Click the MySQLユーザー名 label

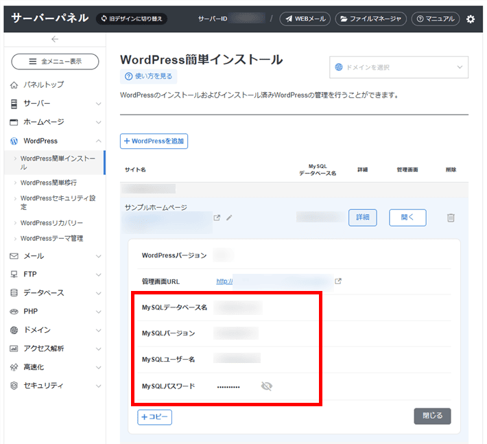(168, 360)
